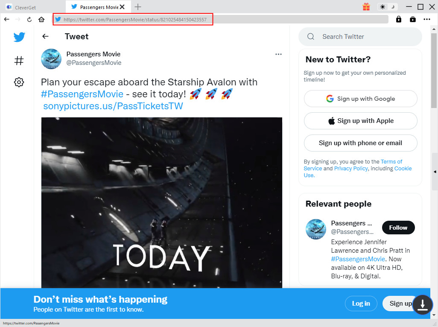Reload the page with refresh icon
Viewport: 438px width, 327px height.
pyautogui.click(x=29, y=19)
